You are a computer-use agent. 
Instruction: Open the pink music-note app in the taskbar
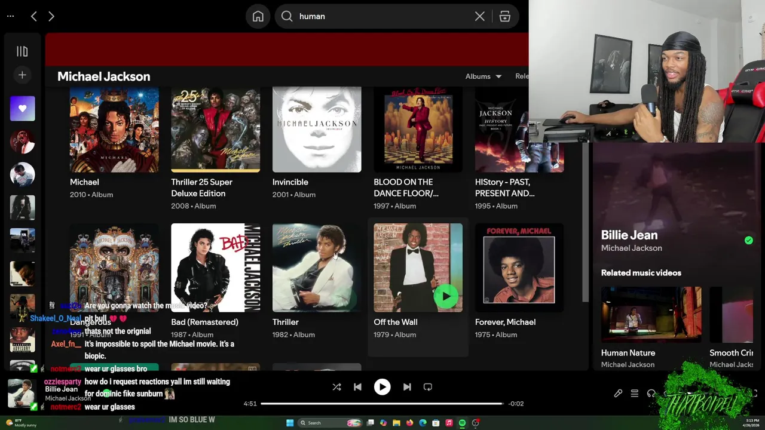449,423
